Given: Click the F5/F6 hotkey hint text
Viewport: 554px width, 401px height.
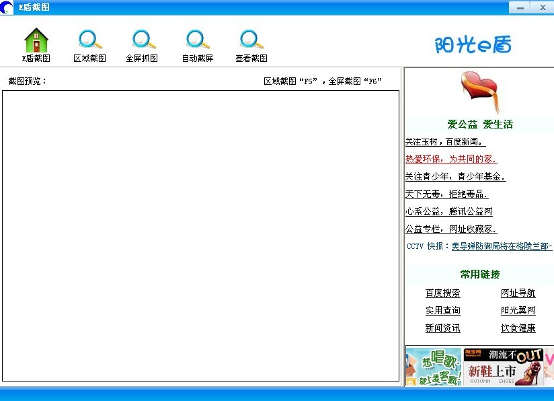Looking at the screenshot, I should 323,81.
